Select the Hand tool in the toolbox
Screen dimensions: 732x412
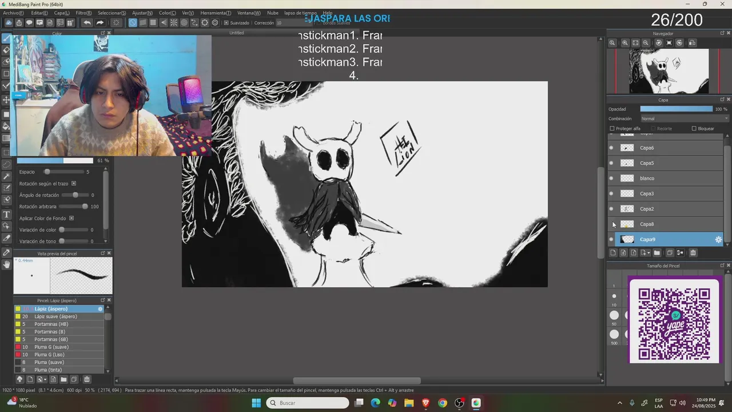click(x=6, y=264)
